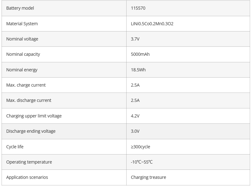The width and height of the screenshot is (251, 186).
Task: Click the Charging upper limit voltage label
Action: pos(34,116)
